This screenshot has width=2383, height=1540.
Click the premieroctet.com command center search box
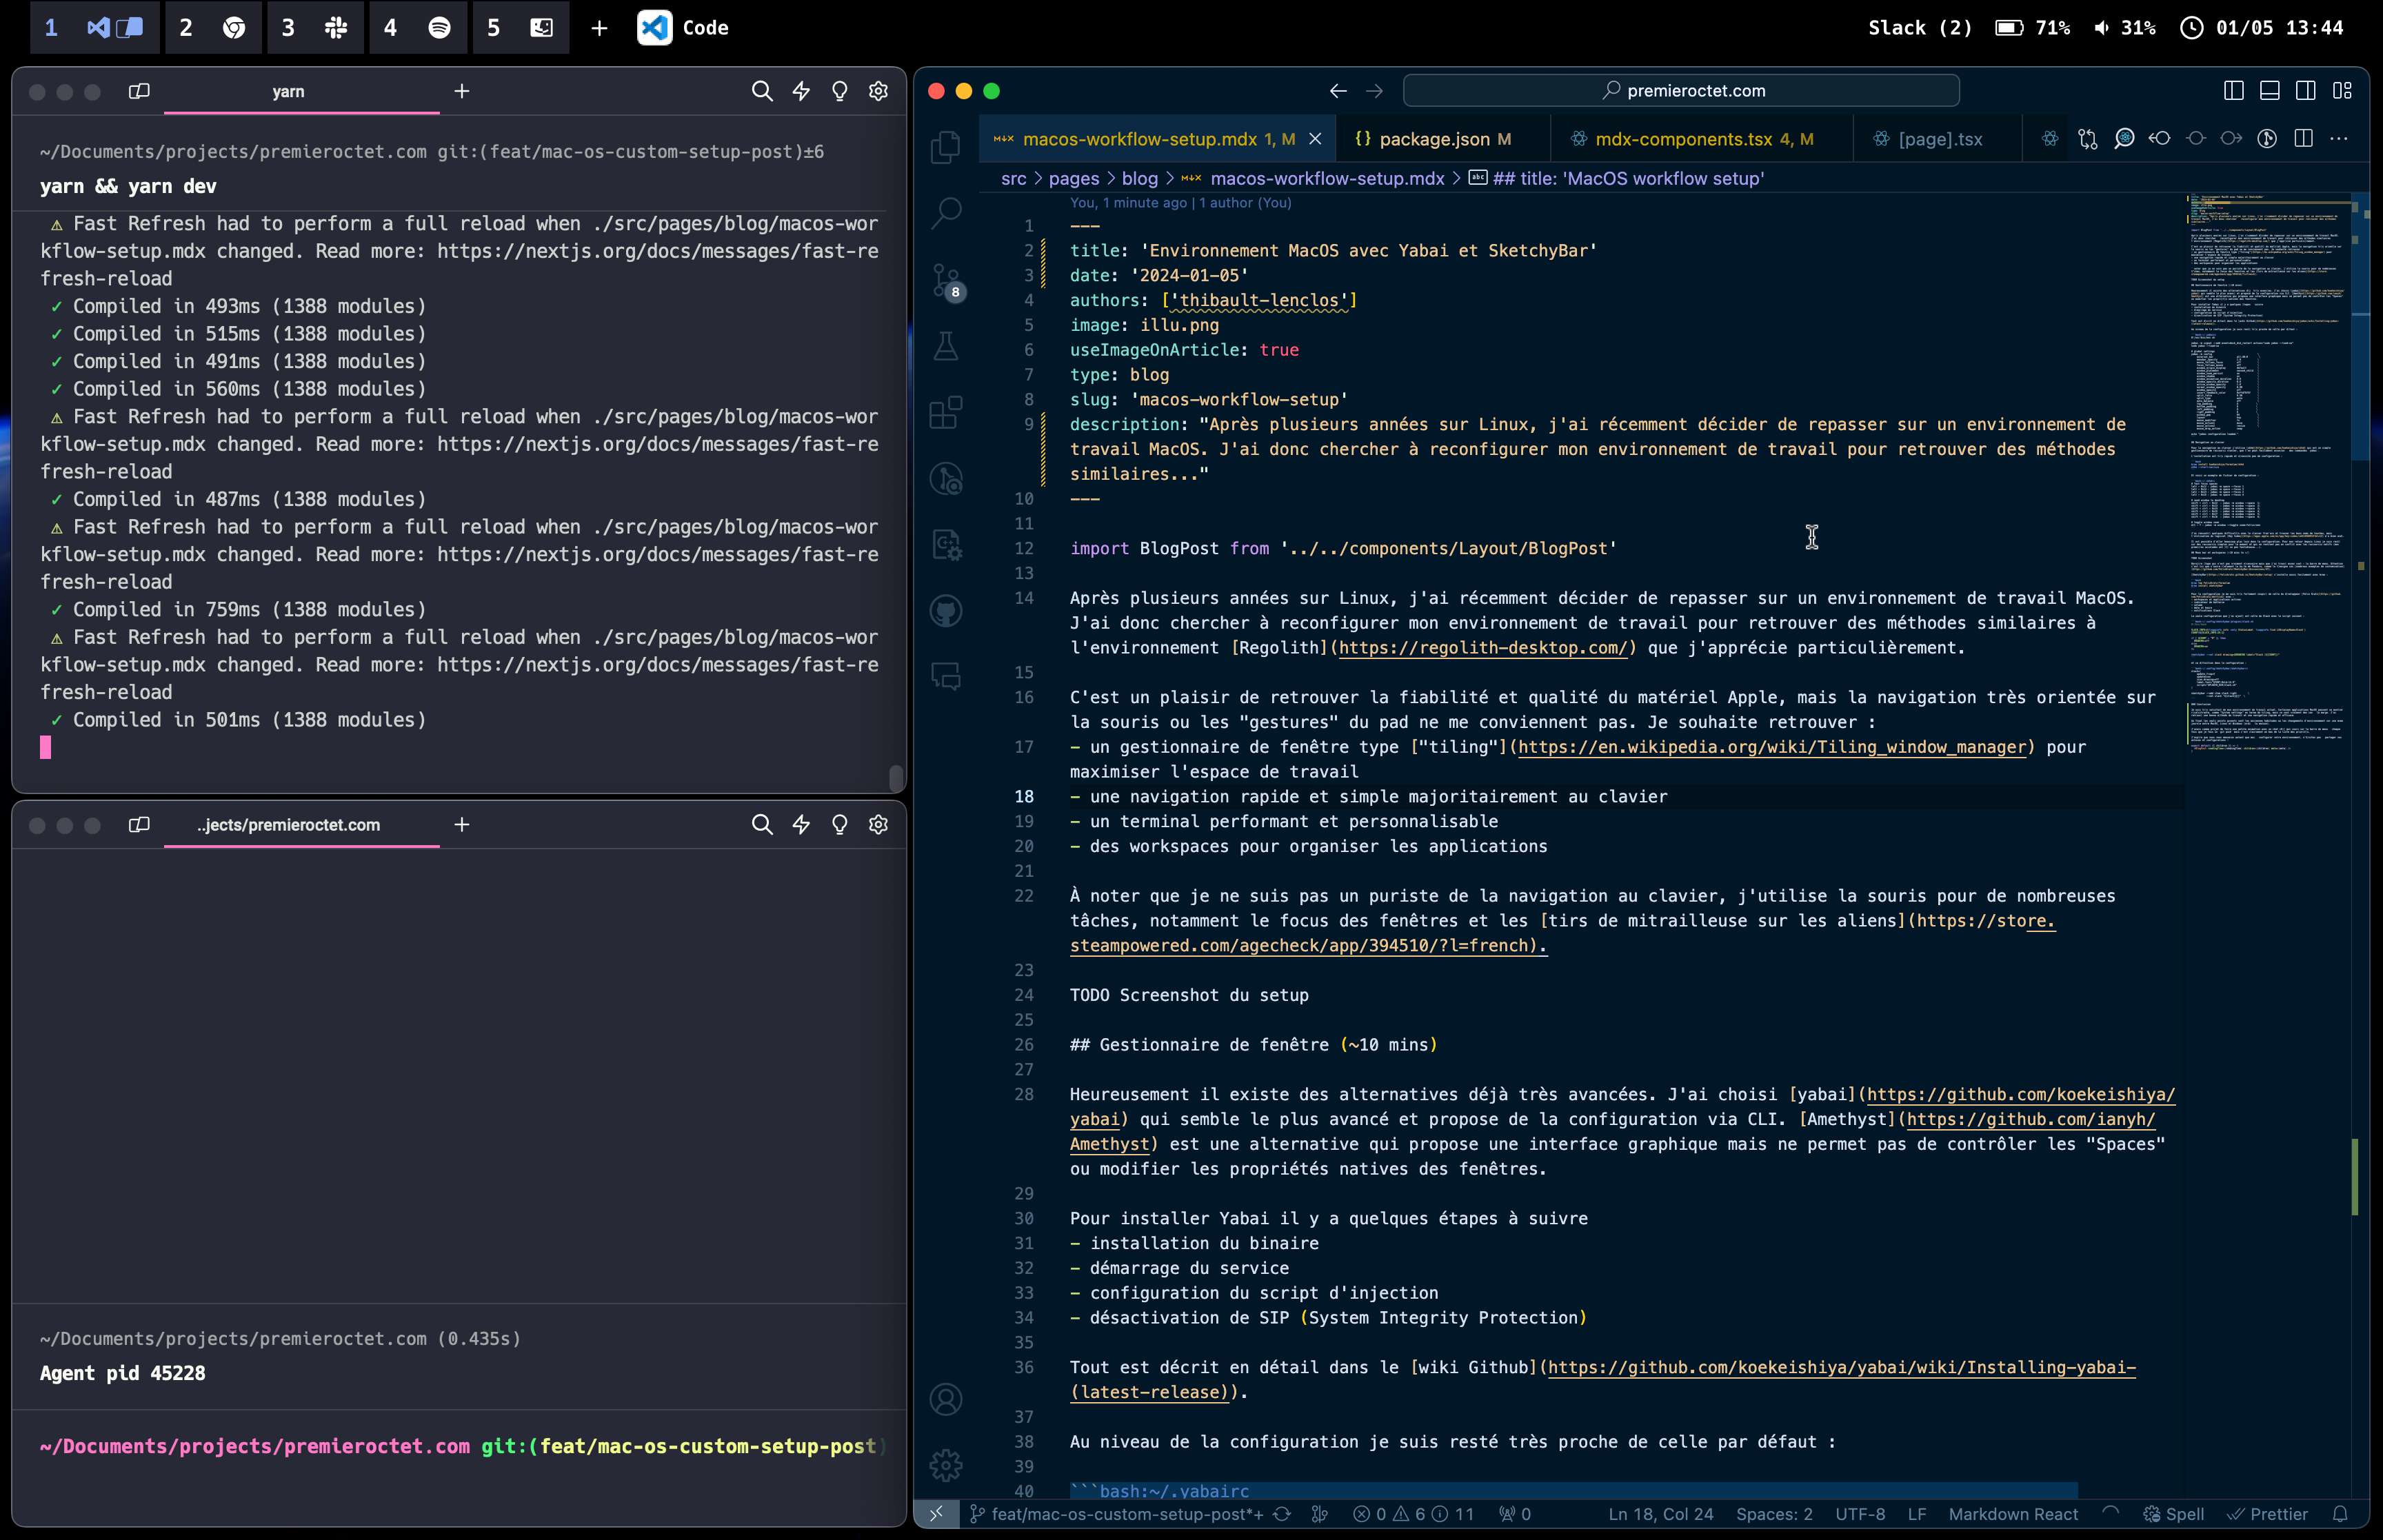1681,91
